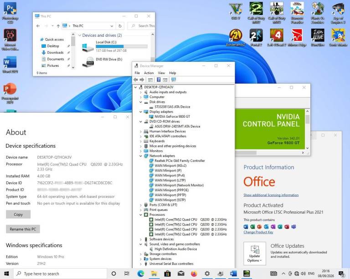Click the Local Disk (C:) usage bar
The height and width of the screenshot is (279, 350).
(122, 46)
